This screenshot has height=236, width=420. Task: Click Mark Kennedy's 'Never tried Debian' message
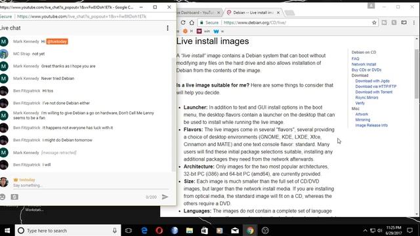58,79
